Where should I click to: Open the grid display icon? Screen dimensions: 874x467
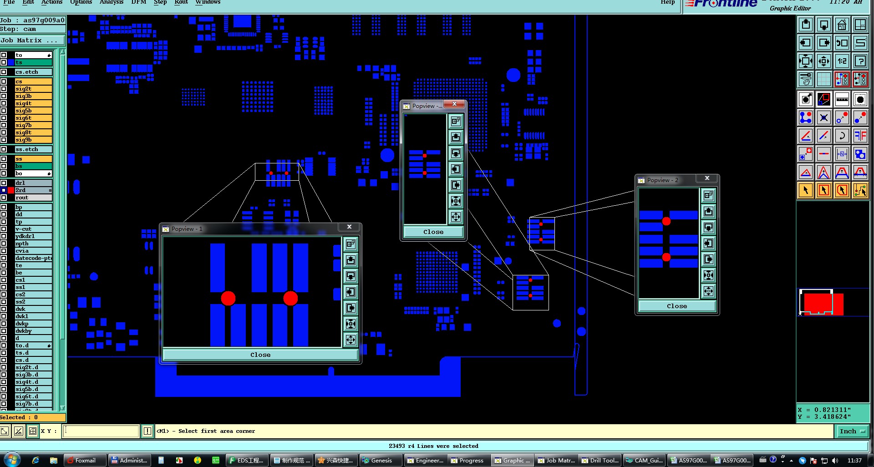tap(824, 79)
